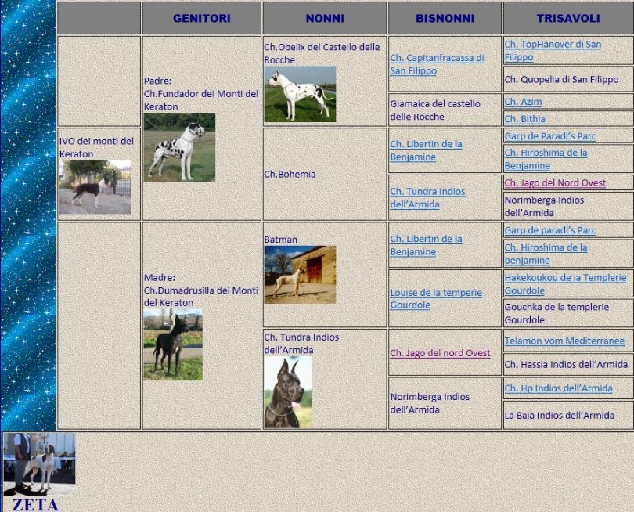The height and width of the screenshot is (512, 634).
Task: Click 'Ch. Tundra Indios dell'Armida' name in Nonni column
Action: tap(301, 344)
